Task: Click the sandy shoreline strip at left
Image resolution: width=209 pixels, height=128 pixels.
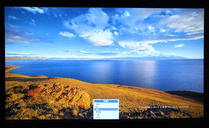Action: pos(10,68)
